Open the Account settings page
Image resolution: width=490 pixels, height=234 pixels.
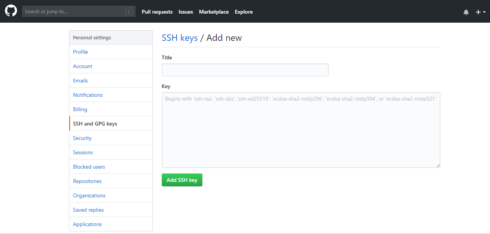click(83, 66)
